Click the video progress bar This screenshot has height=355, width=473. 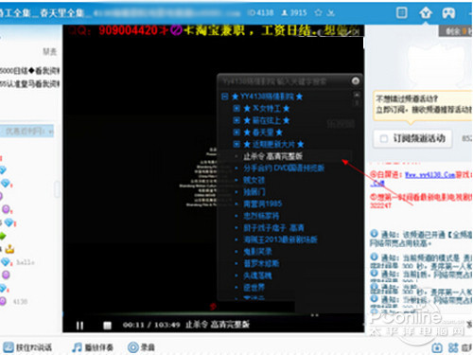[213, 314]
